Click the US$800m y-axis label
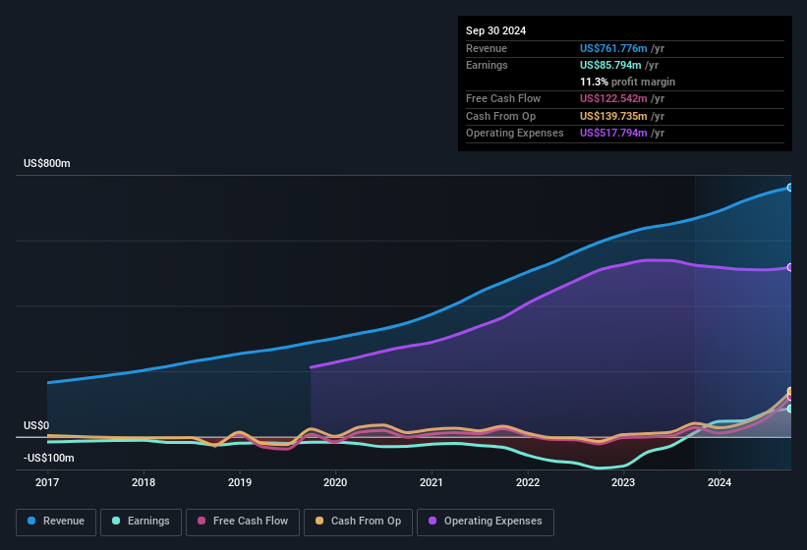The height and width of the screenshot is (550, 807). point(47,163)
